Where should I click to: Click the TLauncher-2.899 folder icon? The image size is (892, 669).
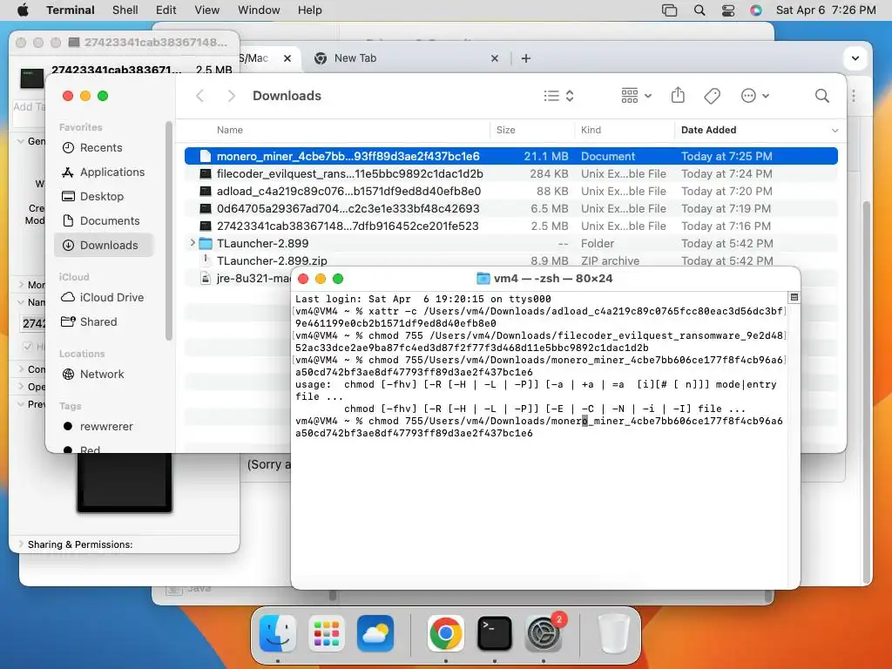[206, 244]
